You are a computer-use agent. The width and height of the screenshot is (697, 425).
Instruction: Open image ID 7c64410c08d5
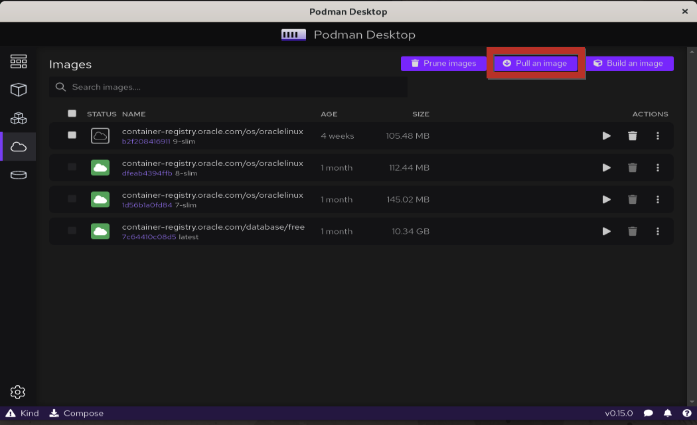point(149,237)
